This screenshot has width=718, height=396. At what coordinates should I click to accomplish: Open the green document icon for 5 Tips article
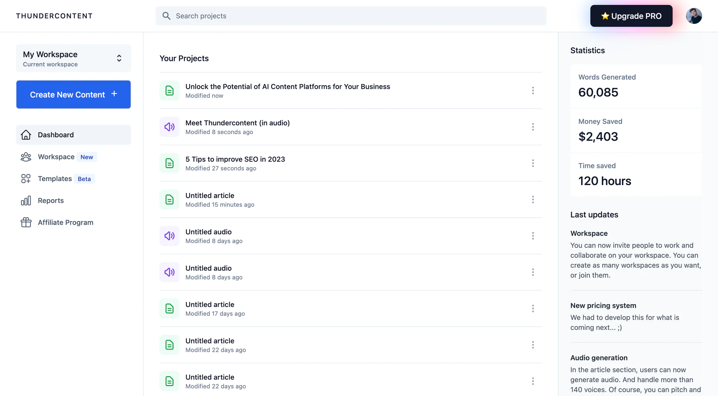[169, 163]
